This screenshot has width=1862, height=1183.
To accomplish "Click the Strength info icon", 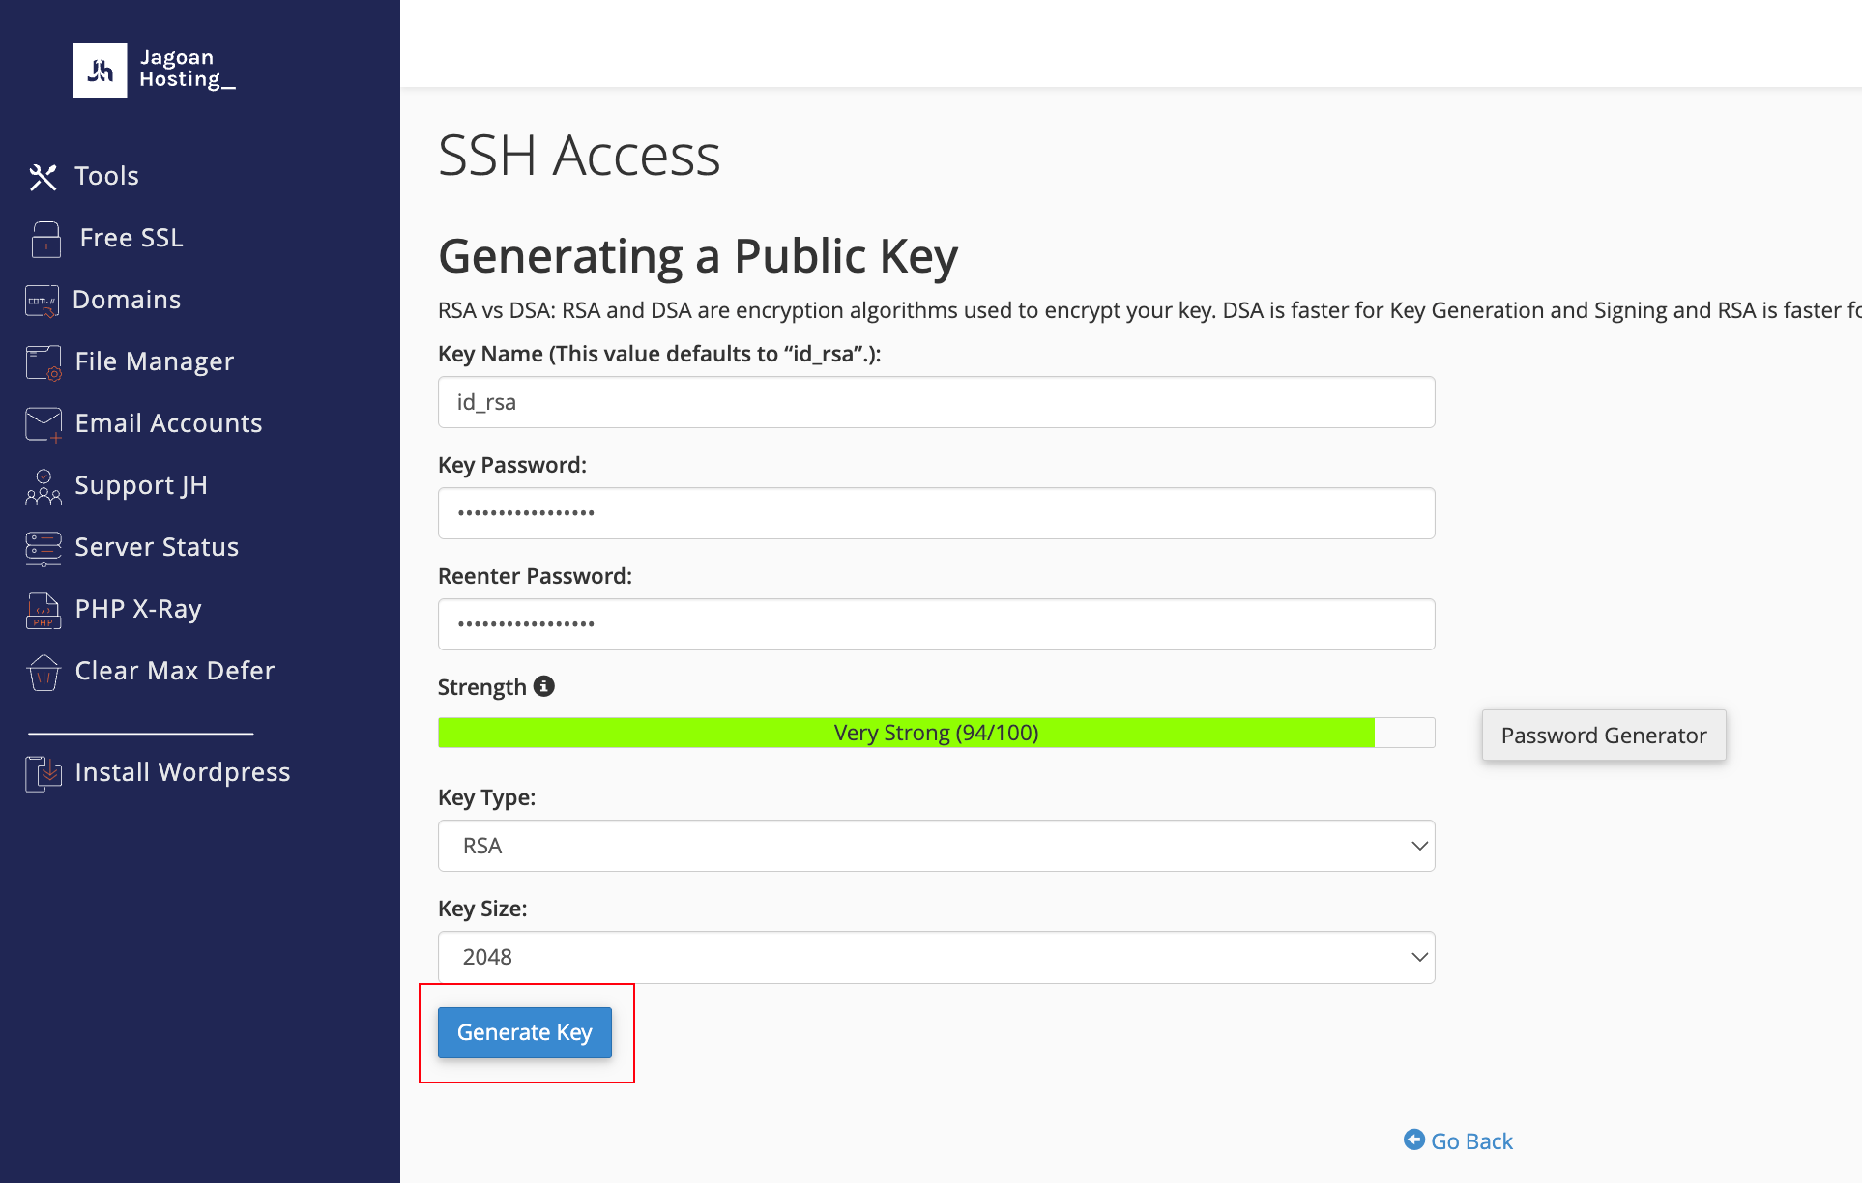I will [544, 686].
